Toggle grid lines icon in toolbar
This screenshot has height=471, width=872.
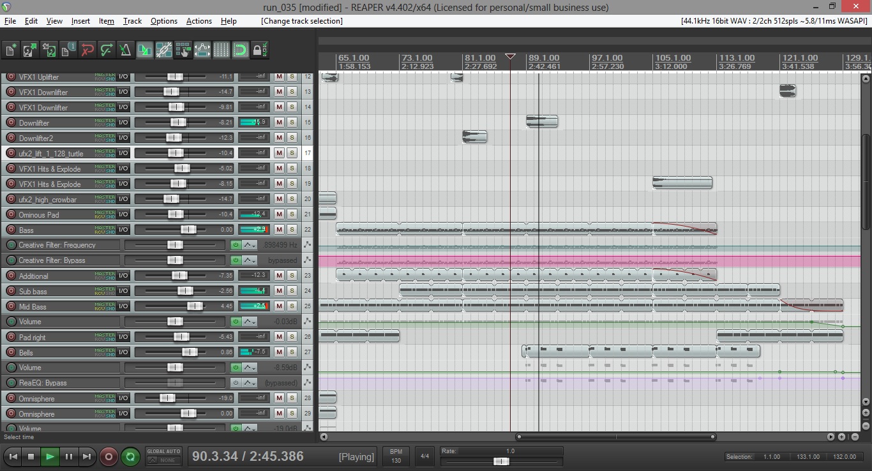tap(222, 50)
